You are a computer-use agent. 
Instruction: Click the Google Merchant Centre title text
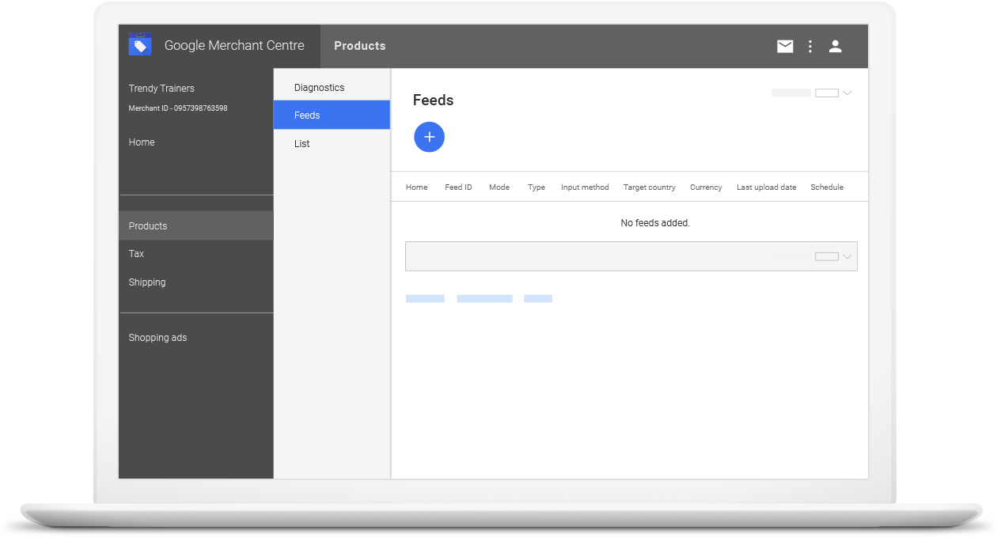tap(234, 46)
